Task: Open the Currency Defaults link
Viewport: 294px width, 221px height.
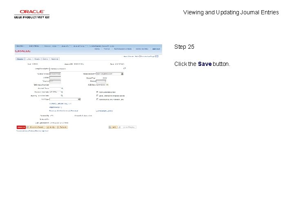Action: tap(60, 104)
